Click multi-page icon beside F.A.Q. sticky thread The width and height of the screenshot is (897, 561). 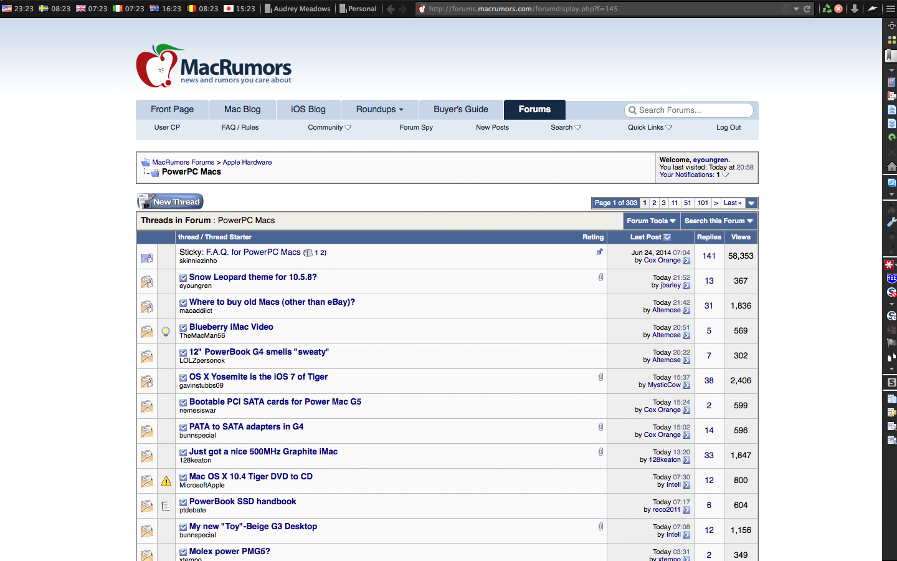click(308, 253)
